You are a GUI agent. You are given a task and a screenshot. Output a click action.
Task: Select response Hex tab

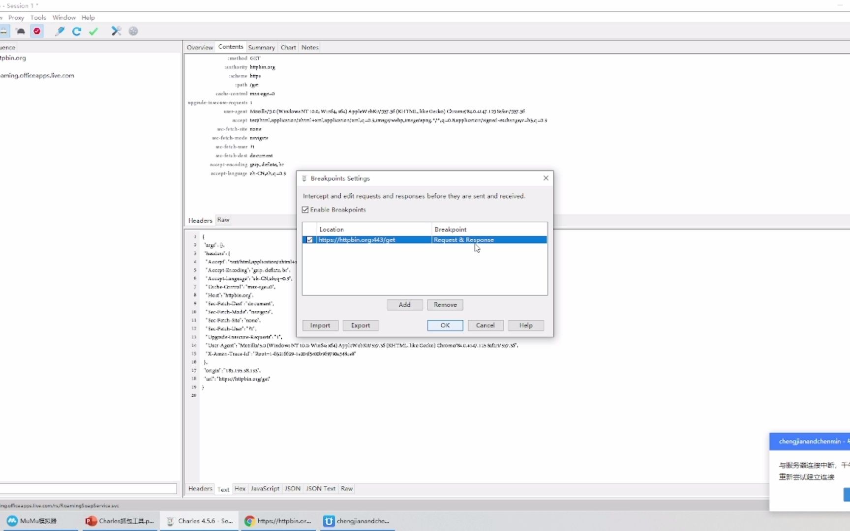click(x=240, y=489)
